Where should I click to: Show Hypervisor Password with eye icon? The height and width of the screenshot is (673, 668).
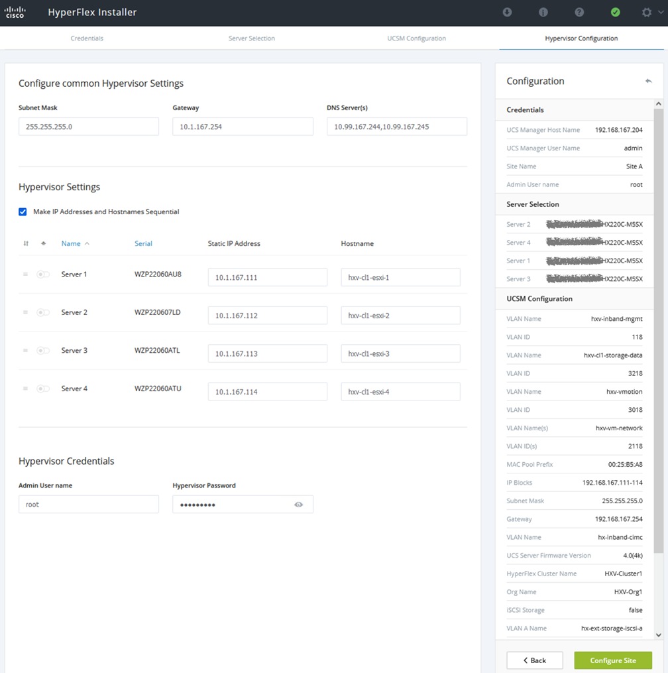point(299,505)
